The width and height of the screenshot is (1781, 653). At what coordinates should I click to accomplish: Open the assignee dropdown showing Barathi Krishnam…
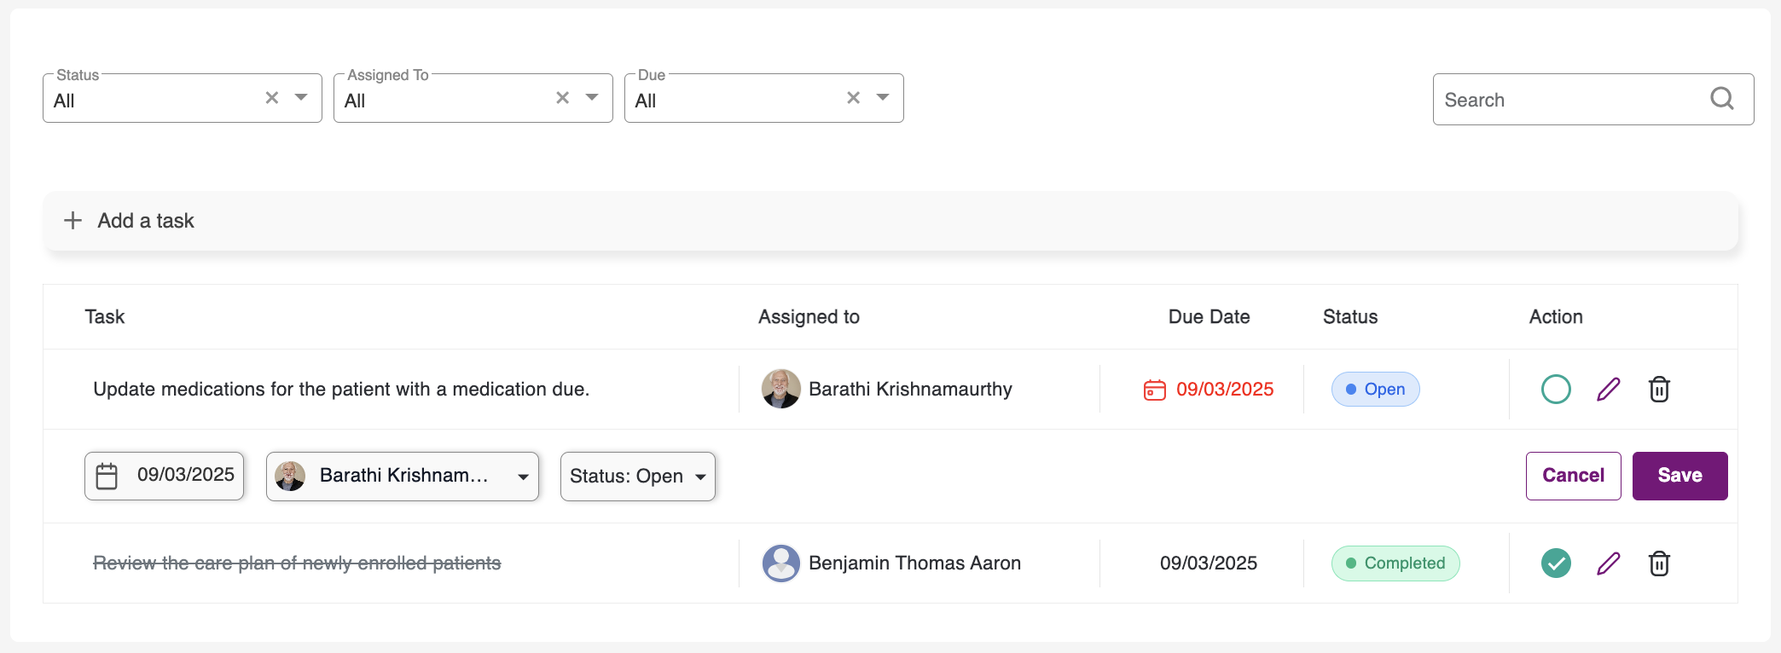click(x=402, y=477)
